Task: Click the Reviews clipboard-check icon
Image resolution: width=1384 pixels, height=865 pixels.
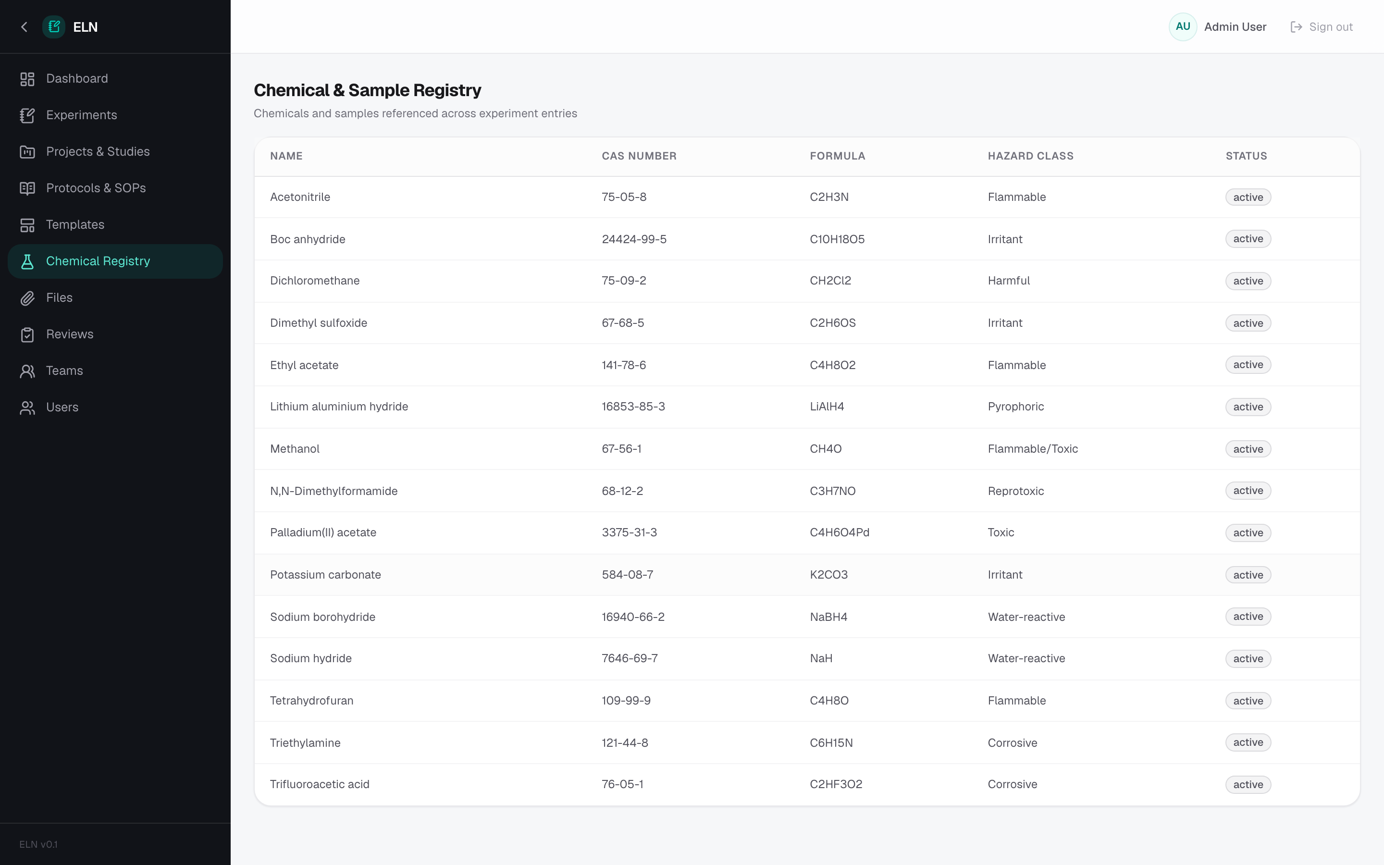Action: tap(27, 334)
